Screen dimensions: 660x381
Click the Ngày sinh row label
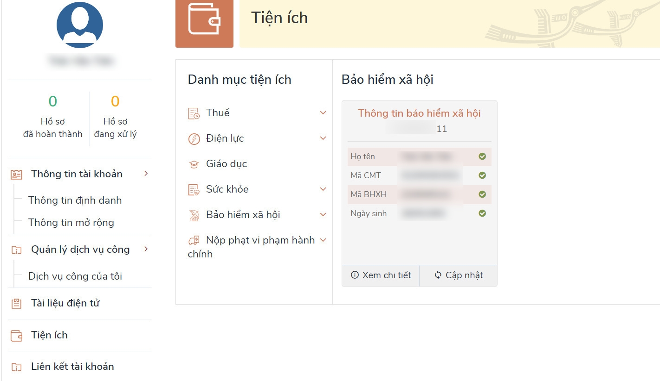(369, 213)
